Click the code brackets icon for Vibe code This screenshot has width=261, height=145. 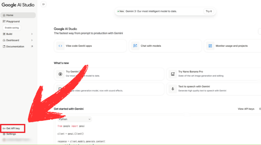coord(60,46)
